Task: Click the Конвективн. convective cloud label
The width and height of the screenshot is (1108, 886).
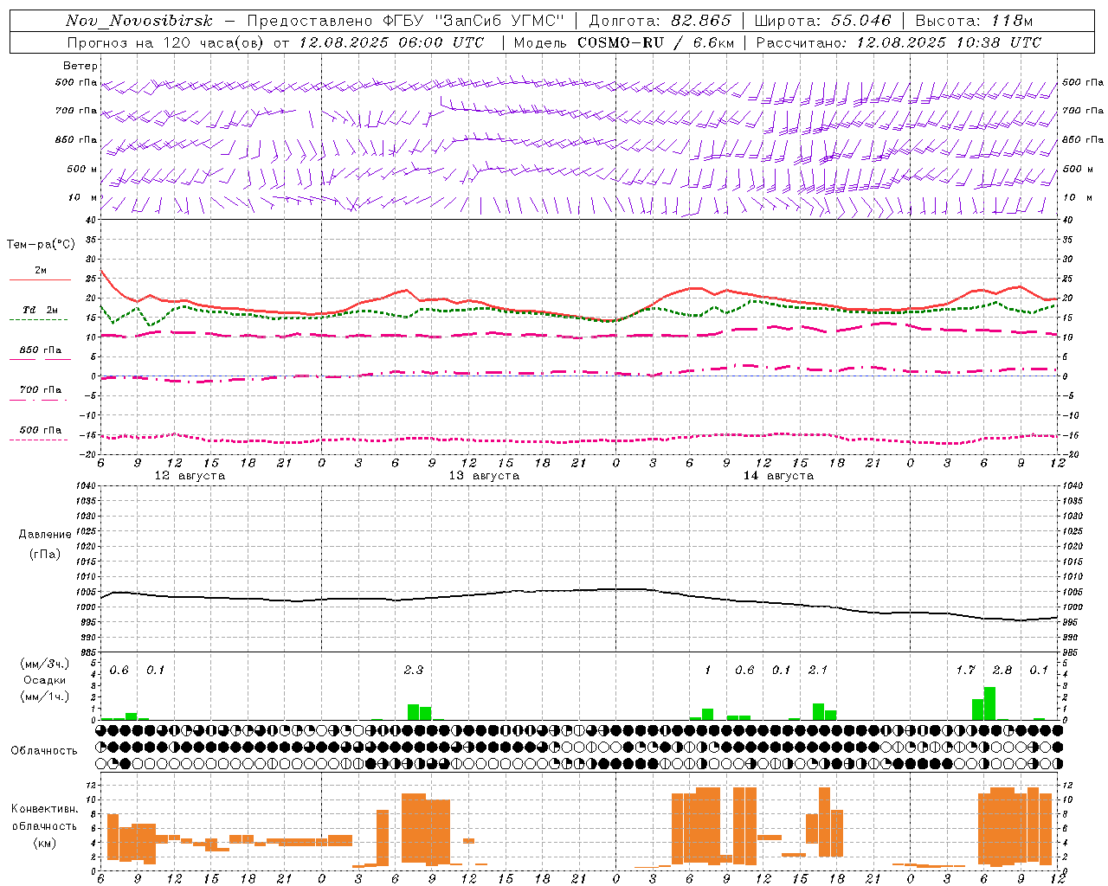Action: tap(44, 809)
